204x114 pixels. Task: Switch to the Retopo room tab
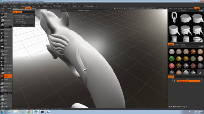15,8
